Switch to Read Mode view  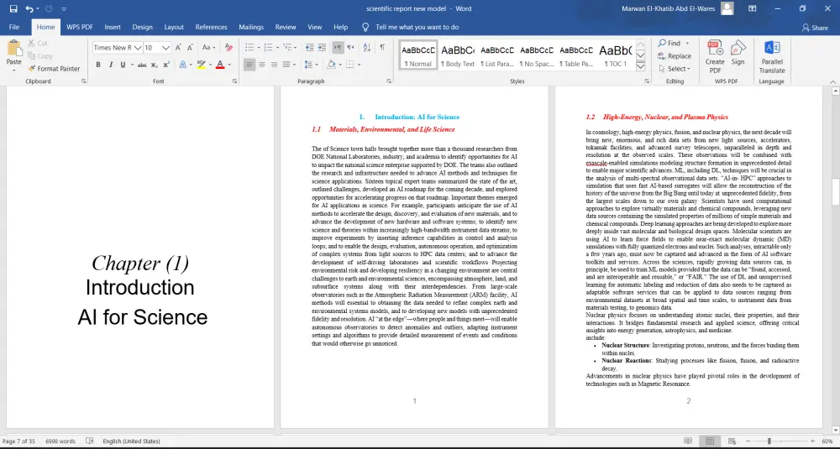click(688, 441)
